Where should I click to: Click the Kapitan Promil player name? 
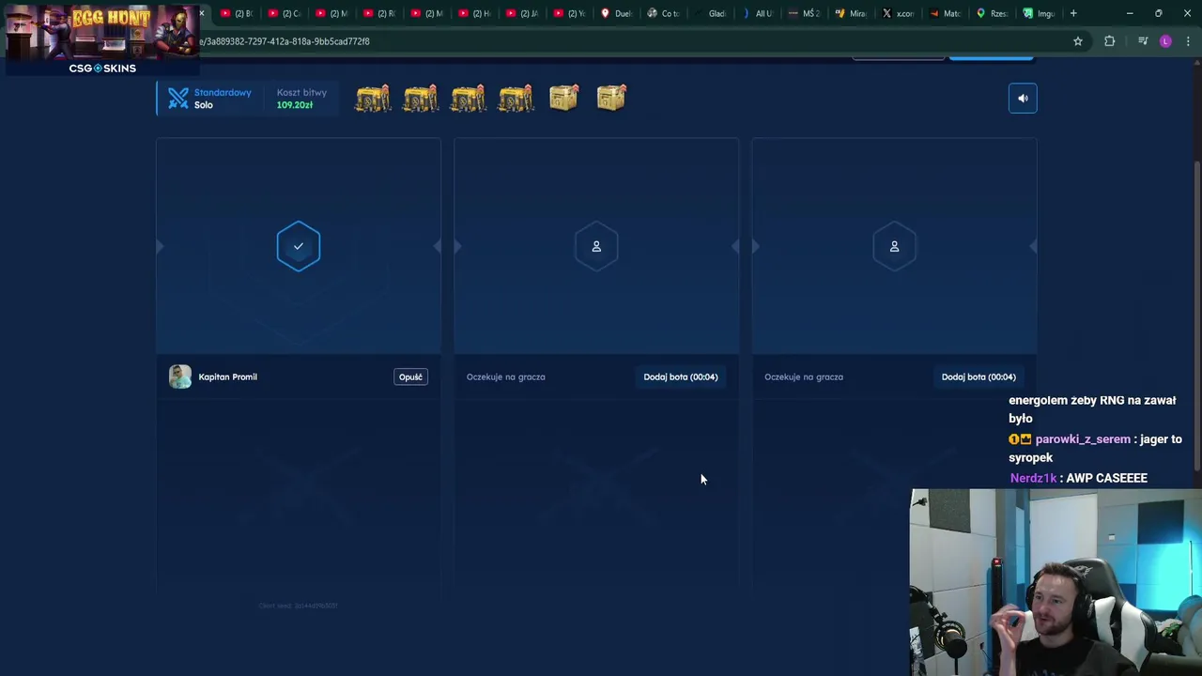click(227, 376)
